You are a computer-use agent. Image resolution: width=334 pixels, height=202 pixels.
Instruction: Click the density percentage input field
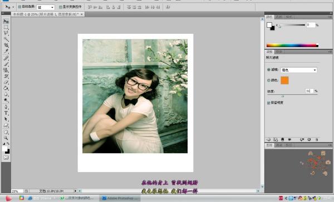(310, 91)
